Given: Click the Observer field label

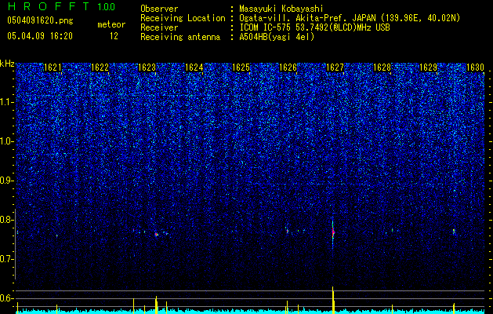Looking at the screenshot, I should coord(159,9).
